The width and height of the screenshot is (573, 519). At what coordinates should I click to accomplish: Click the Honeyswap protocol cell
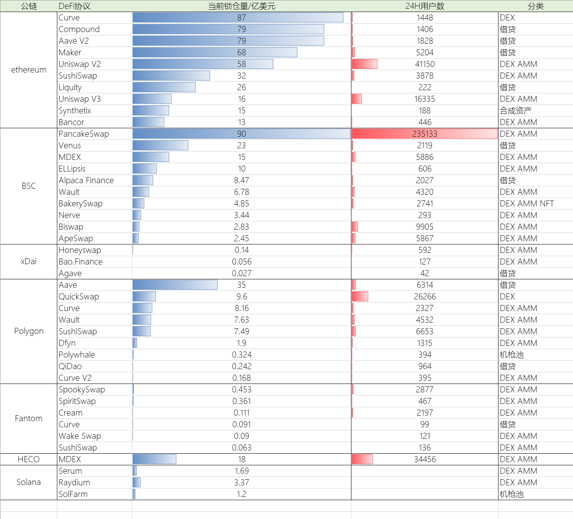(x=95, y=250)
